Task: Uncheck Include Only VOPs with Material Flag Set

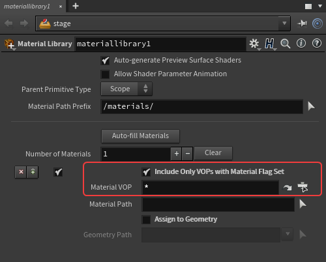Action: click(146, 172)
